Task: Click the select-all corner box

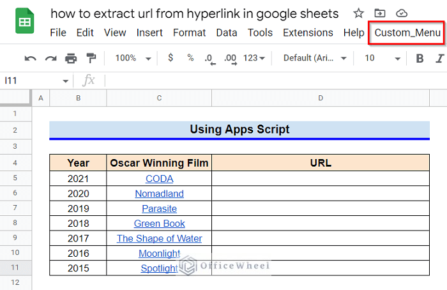Action: pos(15,98)
